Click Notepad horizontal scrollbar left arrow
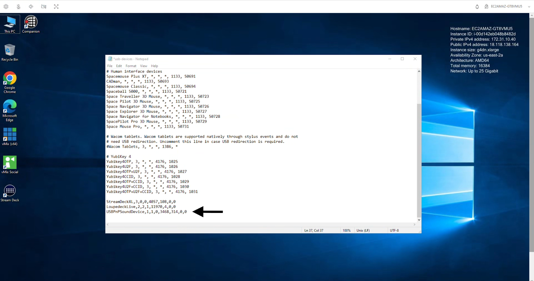Image resolution: width=534 pixels, height=281 pixels. (107, 225)
